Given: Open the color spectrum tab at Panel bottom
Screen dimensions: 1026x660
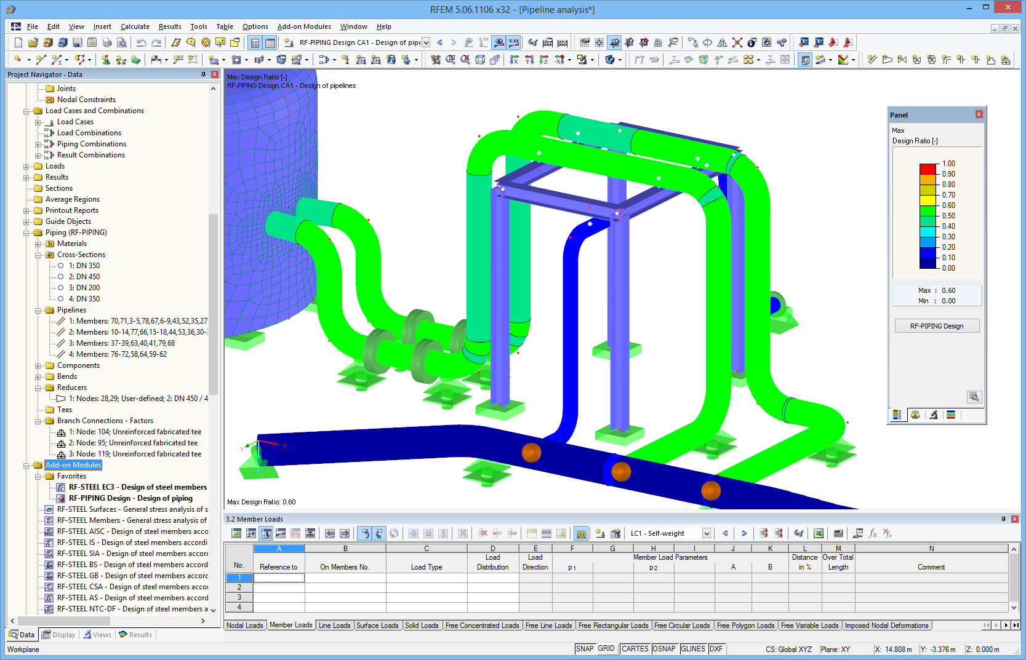Looking at the screenshot, I should (x=897, y=415).
